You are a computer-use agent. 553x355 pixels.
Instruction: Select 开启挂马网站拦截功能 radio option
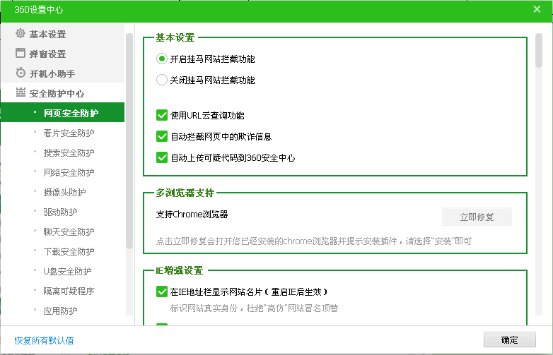coord(162,59)
